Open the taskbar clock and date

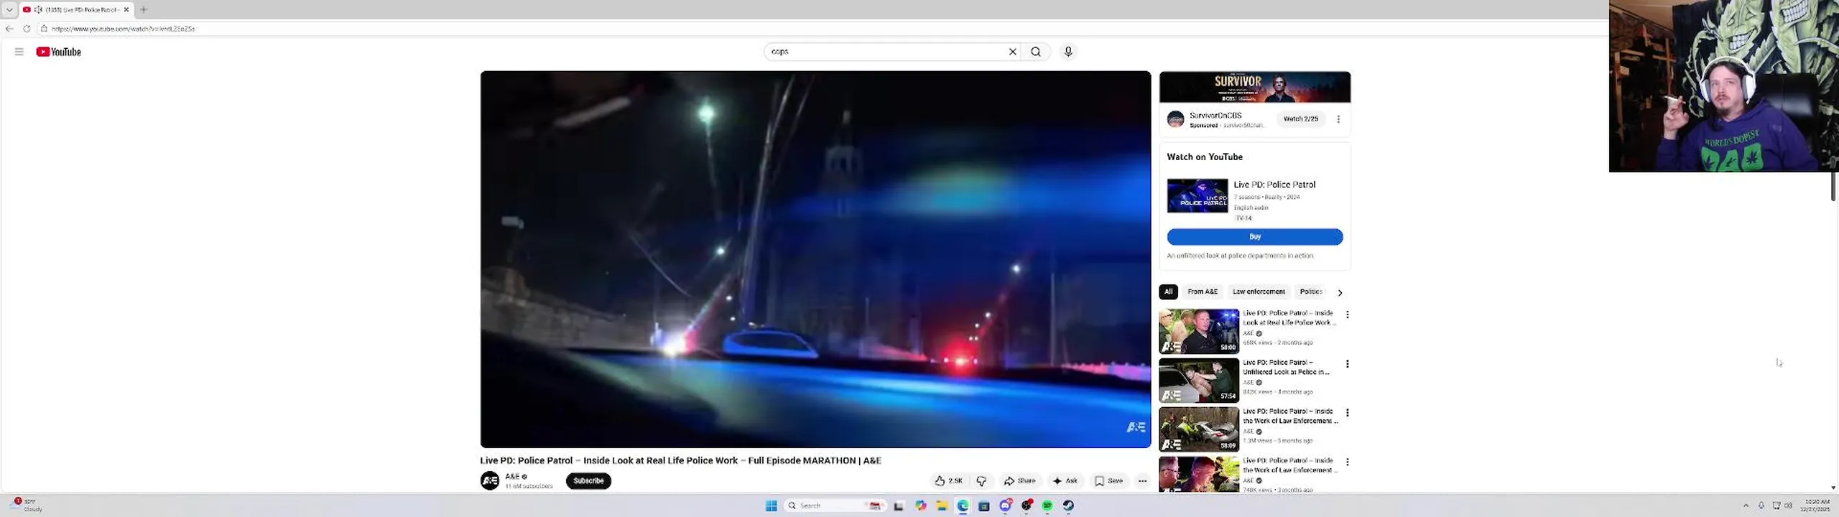click(x=1817, y=506)
